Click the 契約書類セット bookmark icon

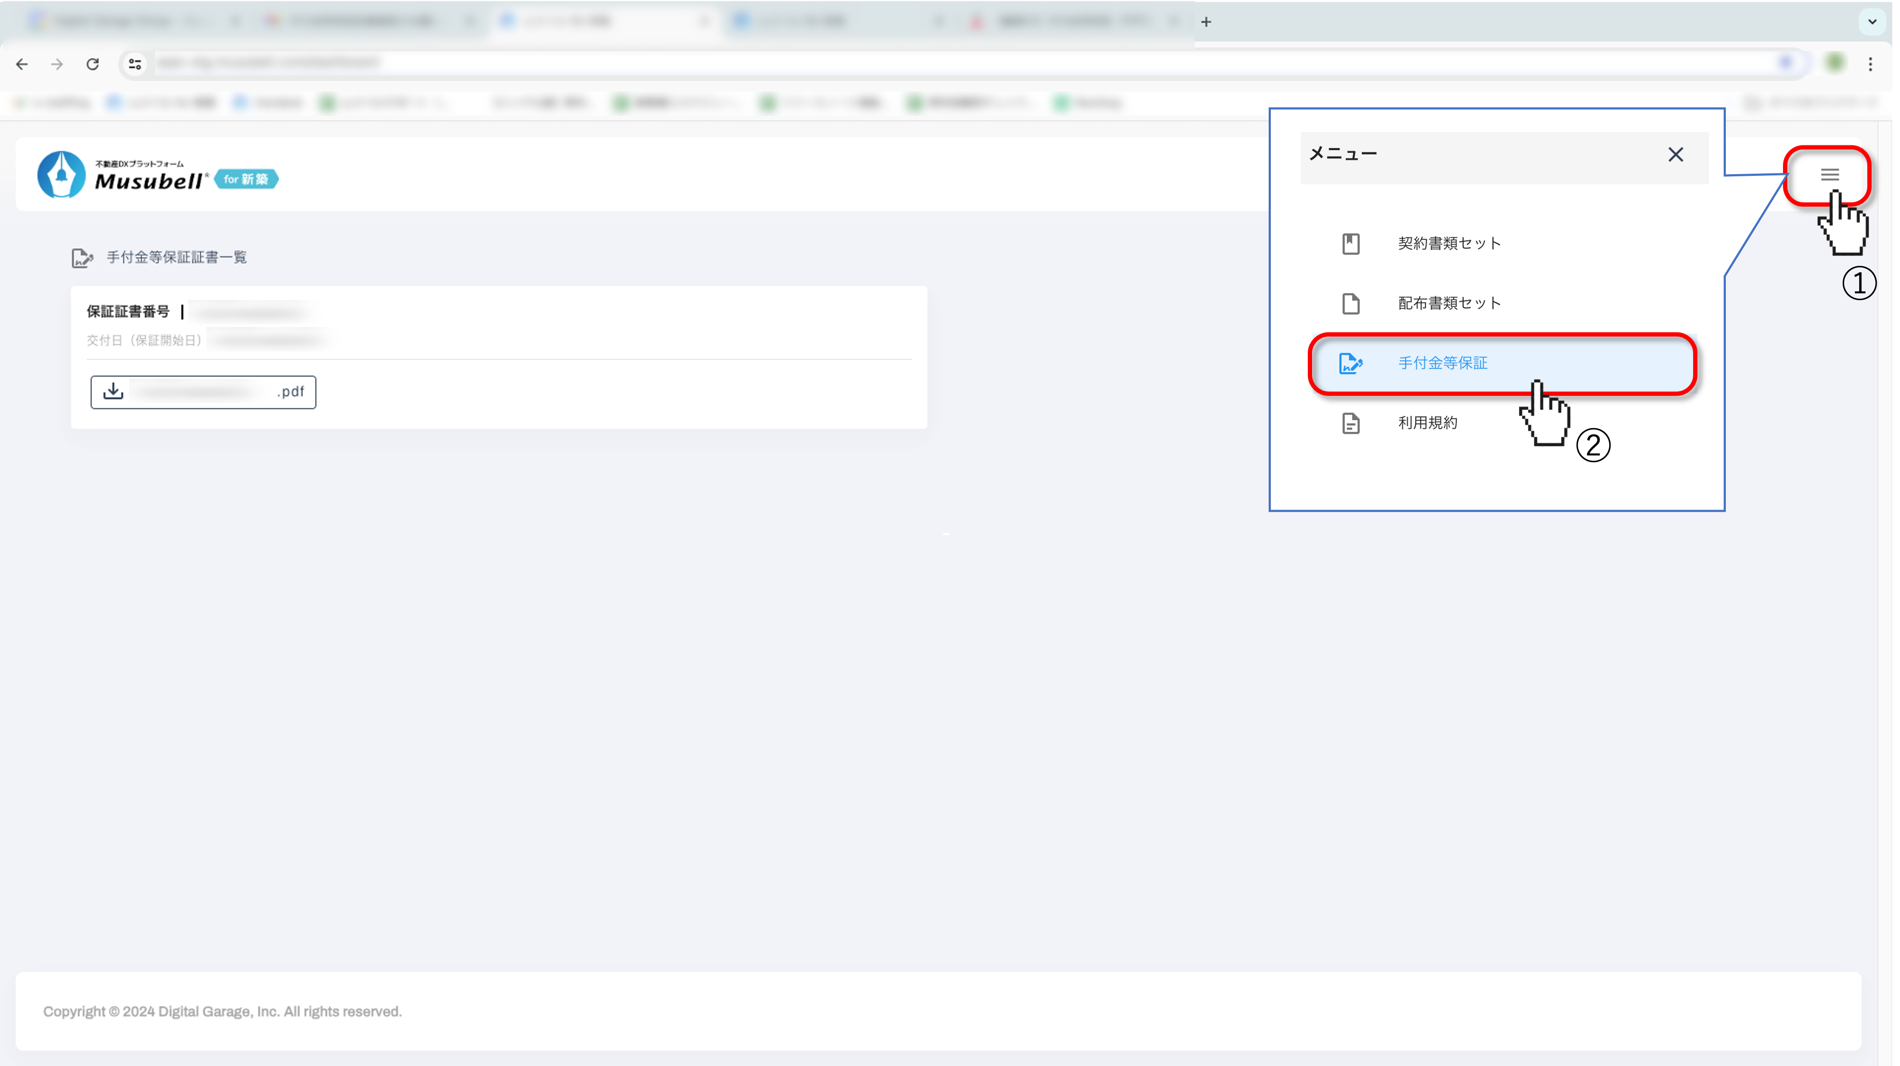coord(1350,243)
